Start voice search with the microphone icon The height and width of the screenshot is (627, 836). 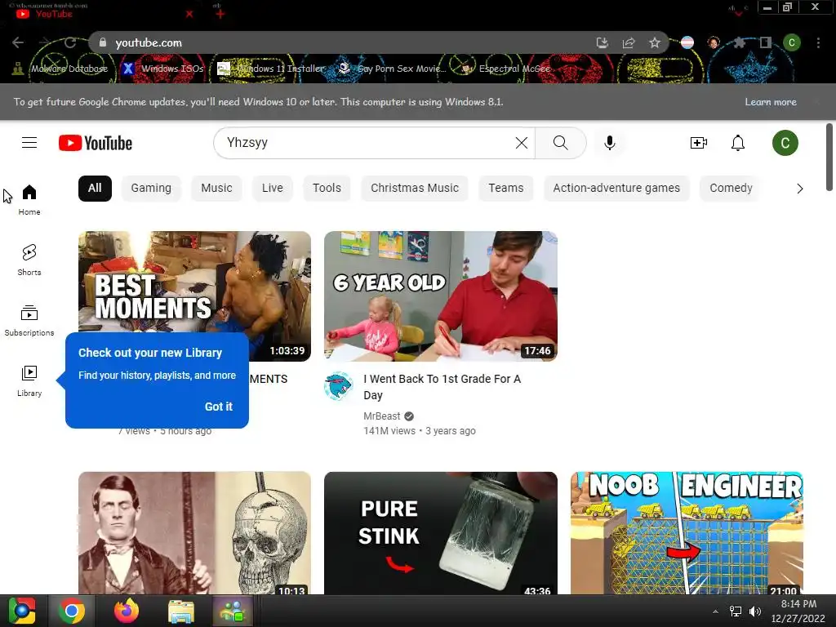609,143
